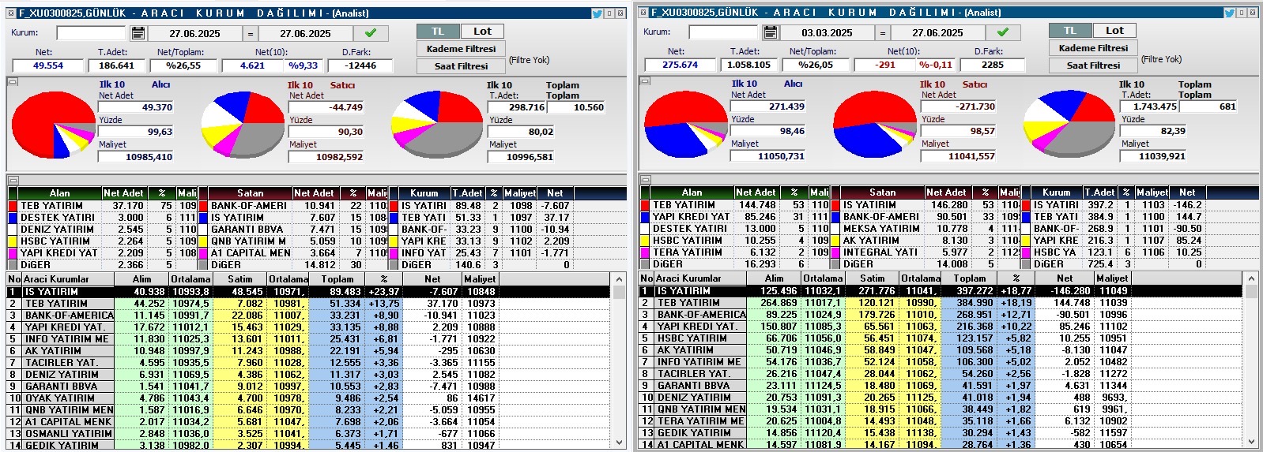This screenshot has width=1263, height=452.
Task: Collapse Alan/Satan summary panel in right window
Action: point(645,180)
